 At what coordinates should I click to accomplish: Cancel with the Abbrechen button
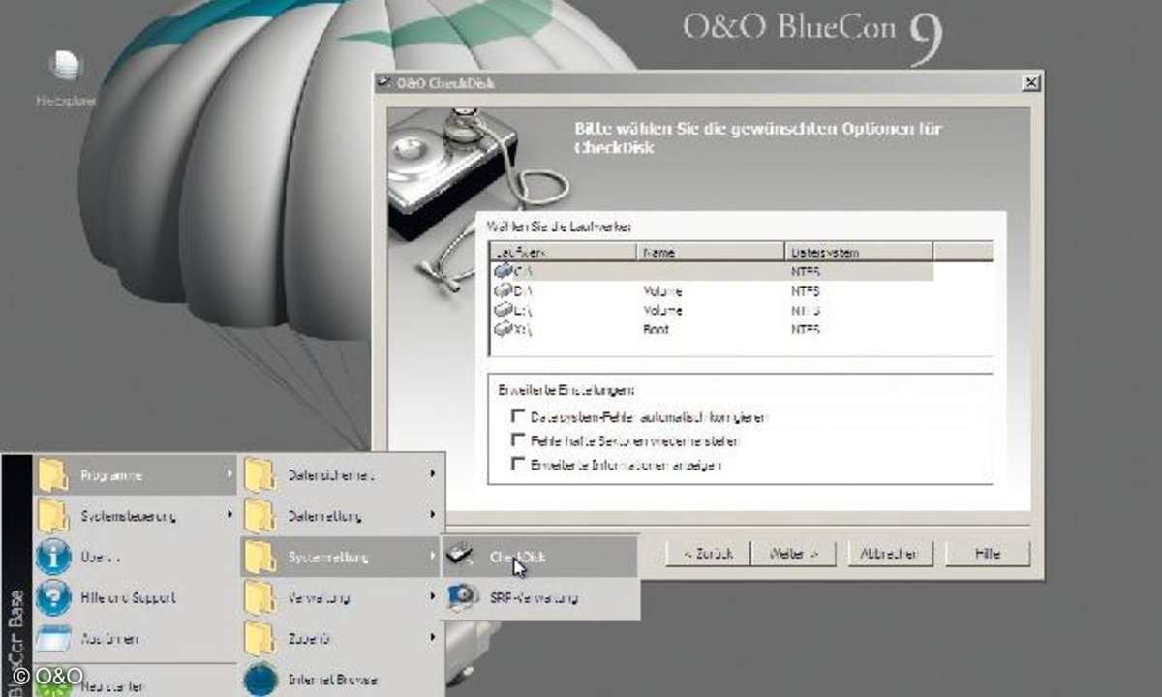tap(889, 554)
